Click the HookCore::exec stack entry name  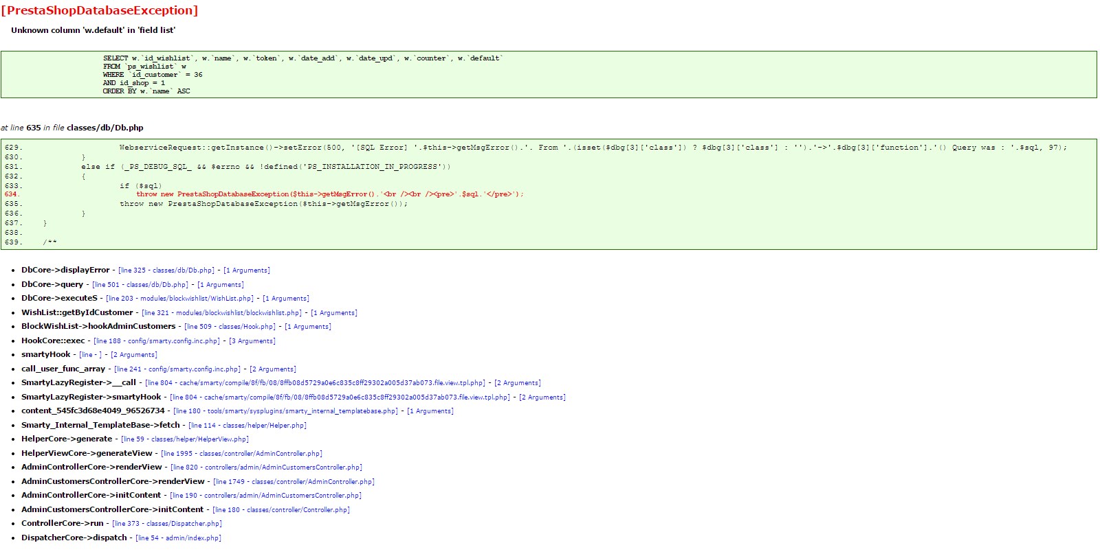53,341
